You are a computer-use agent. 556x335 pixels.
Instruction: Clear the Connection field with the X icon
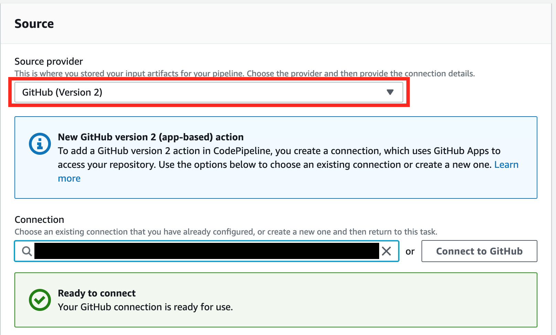click(x=386, y=251)
